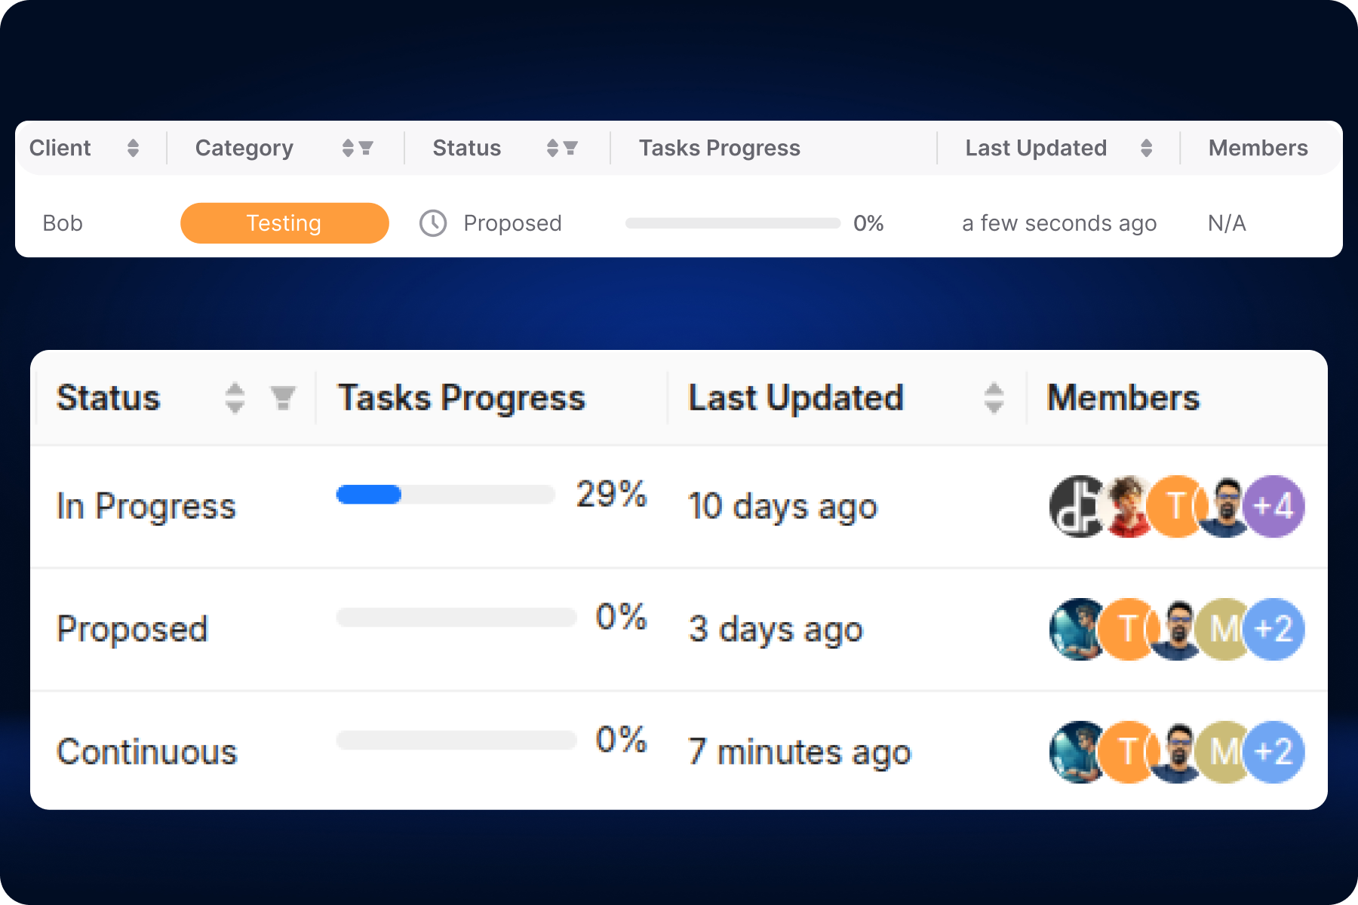Click the Last Updated sort arrows in top table
Screen dimensions: 1358x905
coord(1146,148)
